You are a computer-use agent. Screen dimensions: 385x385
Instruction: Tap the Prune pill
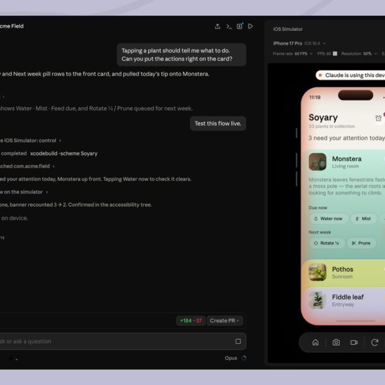[x=361, y=243]
